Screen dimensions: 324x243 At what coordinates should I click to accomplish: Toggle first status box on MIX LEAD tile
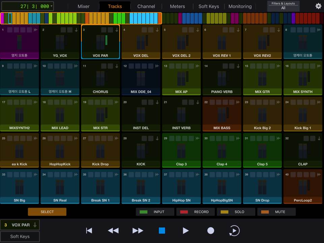(x=50, y=102)
